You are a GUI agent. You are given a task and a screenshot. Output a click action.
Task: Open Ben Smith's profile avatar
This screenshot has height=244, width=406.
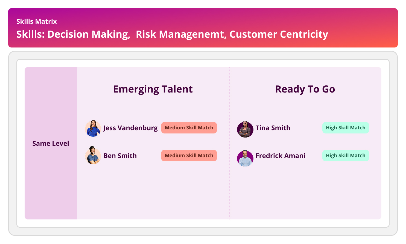pyautogui.click(x=93, y=156)
